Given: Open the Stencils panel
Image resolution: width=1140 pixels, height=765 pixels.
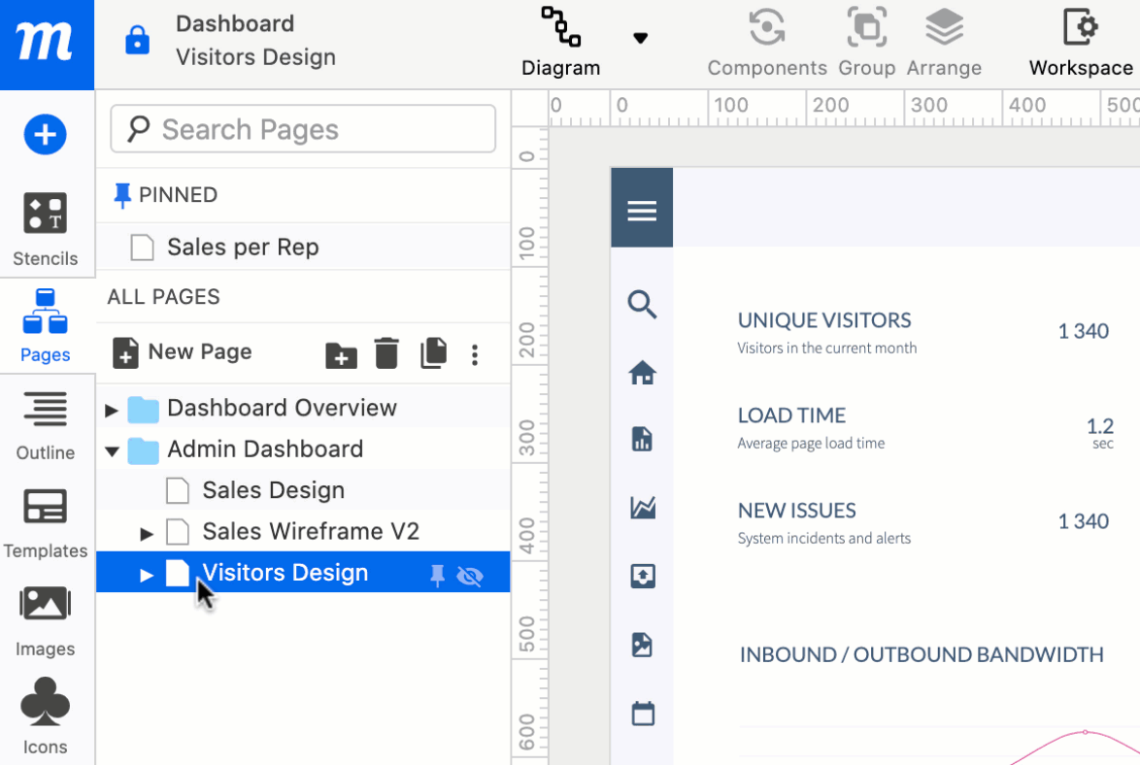Looking at the screenshot, I should pyautogui.click(x=46, y=228).
